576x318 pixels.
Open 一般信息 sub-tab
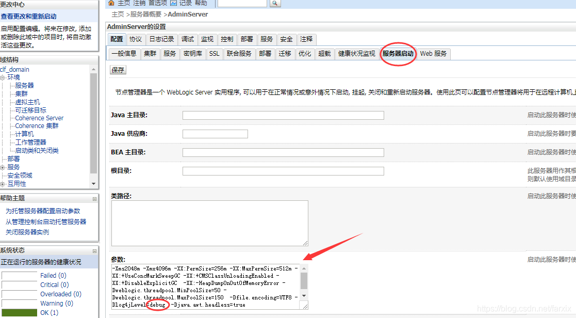coord(124,54)
